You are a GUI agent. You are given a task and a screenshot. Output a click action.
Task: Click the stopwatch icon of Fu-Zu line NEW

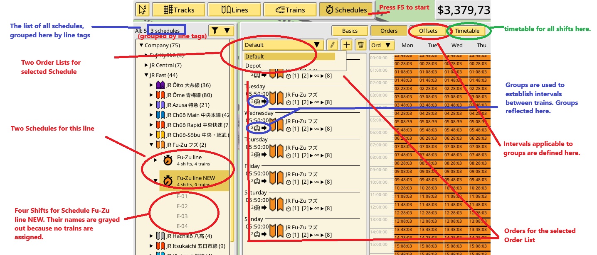(168, 180)
